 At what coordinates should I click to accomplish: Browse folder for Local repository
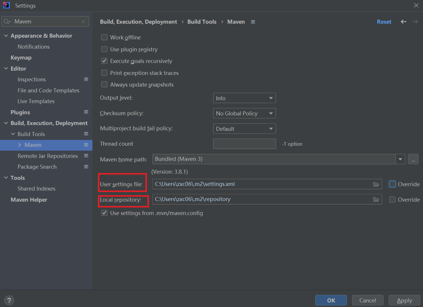point(376,199)
